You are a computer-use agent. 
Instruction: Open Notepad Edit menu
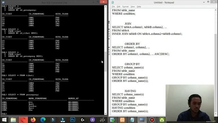pos(119,6)
